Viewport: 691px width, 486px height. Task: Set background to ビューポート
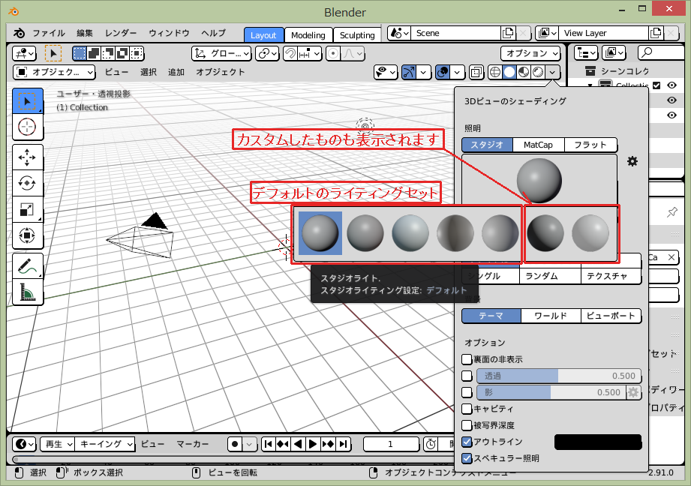coord(611,316)
